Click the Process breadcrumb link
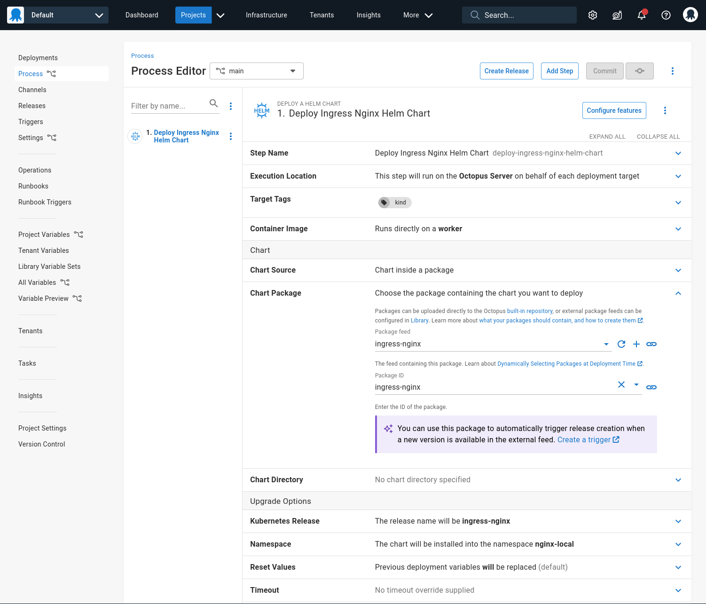Screen dimensions: 706x604 [x=142, y=56]
